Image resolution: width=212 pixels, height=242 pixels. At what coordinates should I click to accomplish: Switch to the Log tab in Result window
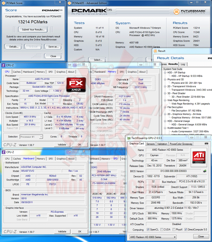coord(183,64)
